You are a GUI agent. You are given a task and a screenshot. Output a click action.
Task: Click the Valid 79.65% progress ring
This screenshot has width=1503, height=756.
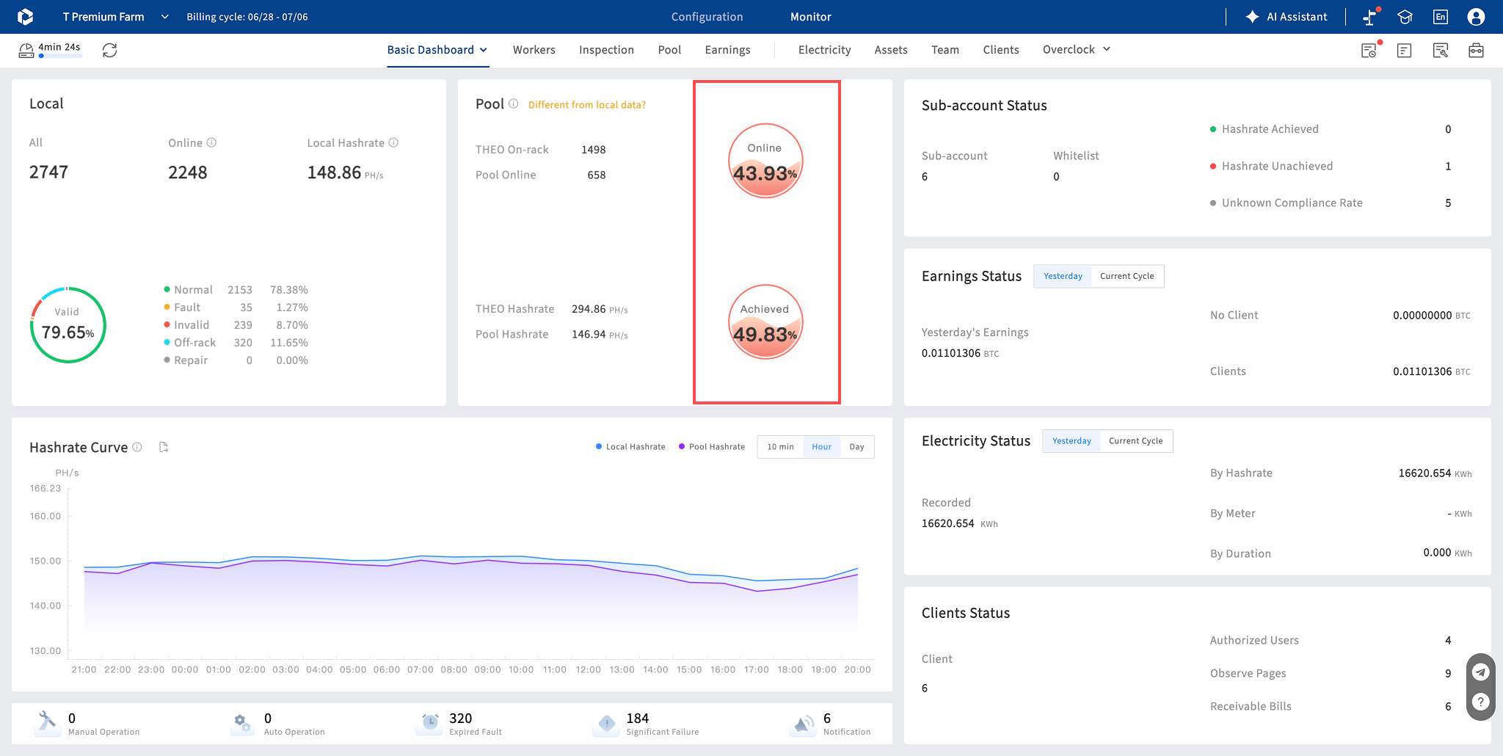tap(68, 324)
